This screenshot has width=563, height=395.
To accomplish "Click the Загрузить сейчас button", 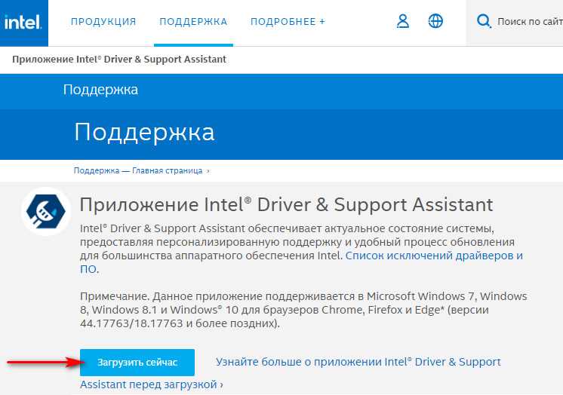I will 137,363.
